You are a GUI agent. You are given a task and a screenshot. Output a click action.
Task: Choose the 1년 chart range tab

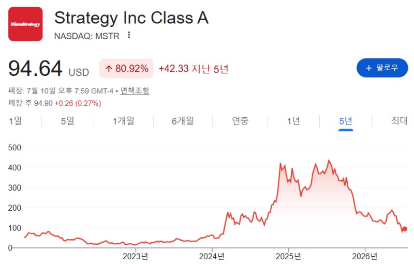tap(293, 121)
